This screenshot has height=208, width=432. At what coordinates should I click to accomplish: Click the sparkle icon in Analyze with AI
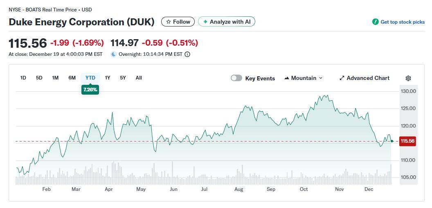pyautogui.click(x=205, y=22)
